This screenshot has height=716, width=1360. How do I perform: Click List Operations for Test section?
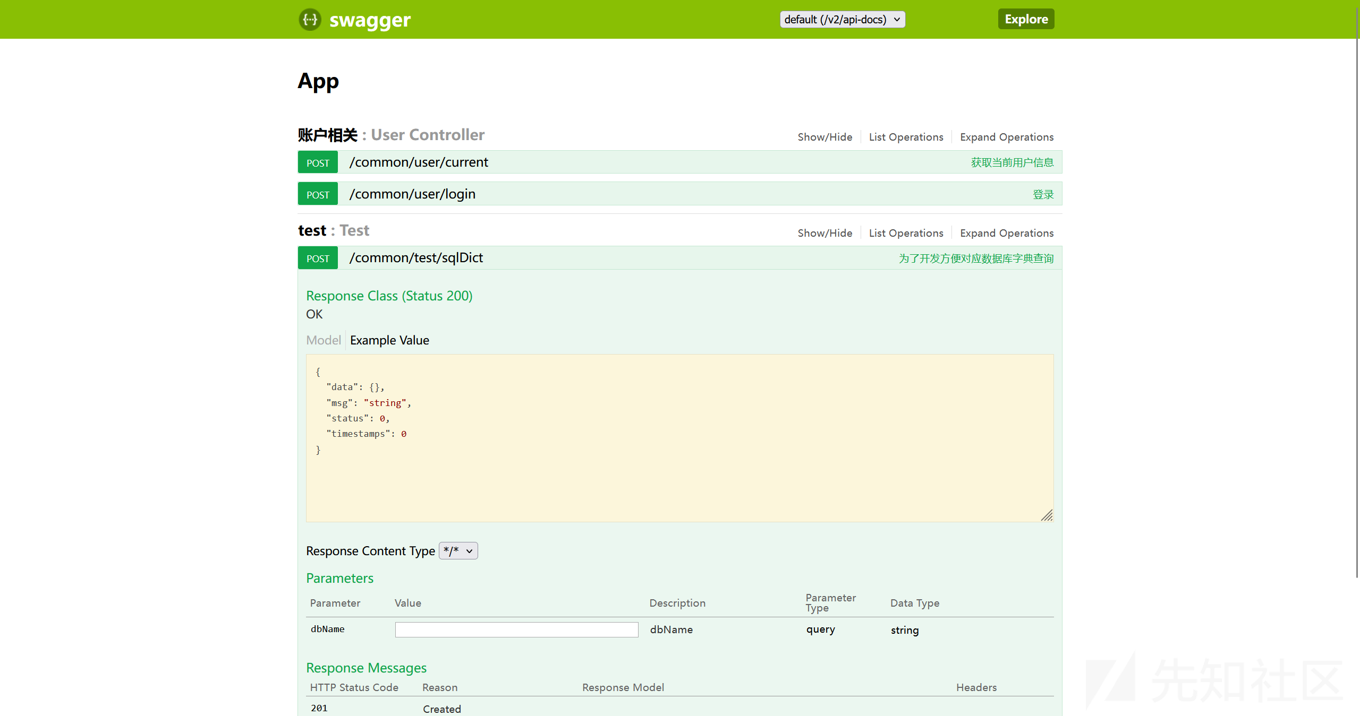[x=906, y=233]
